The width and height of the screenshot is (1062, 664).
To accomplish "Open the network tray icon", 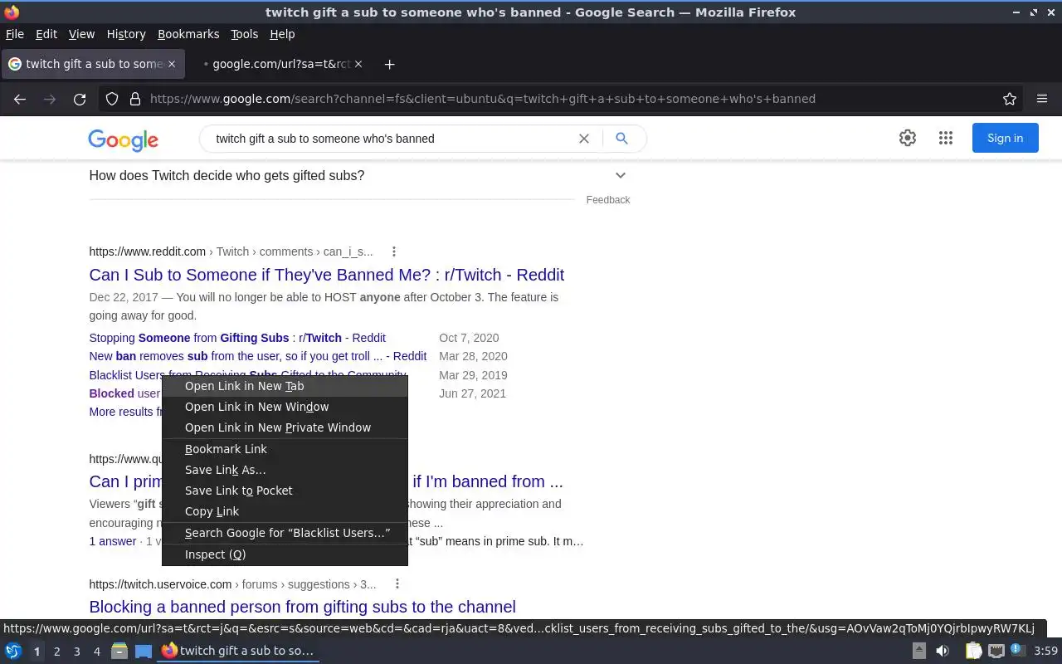I will click(x=996, y=652).
